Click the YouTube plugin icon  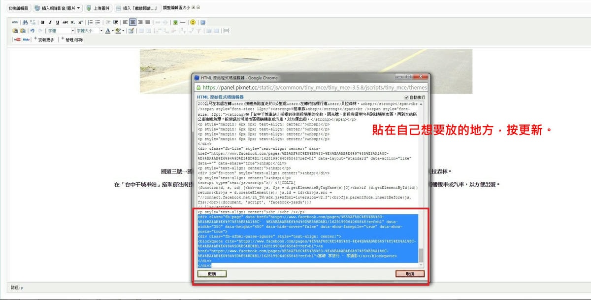point(17,39)
